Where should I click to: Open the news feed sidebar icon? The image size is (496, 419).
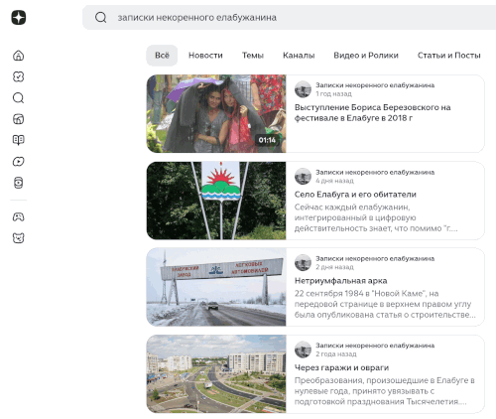tap(19, 119)
